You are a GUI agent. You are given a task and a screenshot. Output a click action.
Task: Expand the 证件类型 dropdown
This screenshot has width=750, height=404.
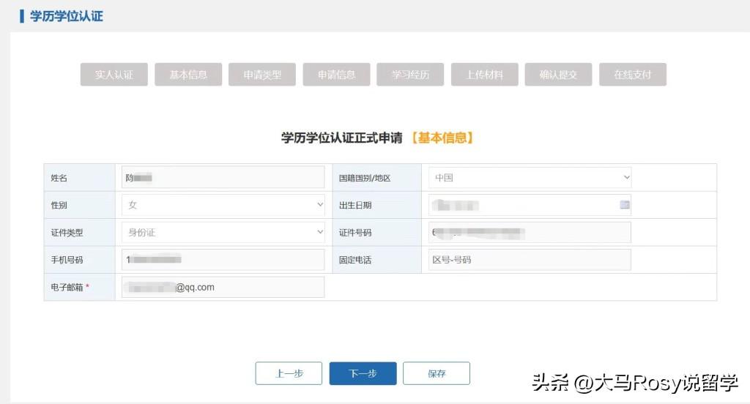point(223,233)
